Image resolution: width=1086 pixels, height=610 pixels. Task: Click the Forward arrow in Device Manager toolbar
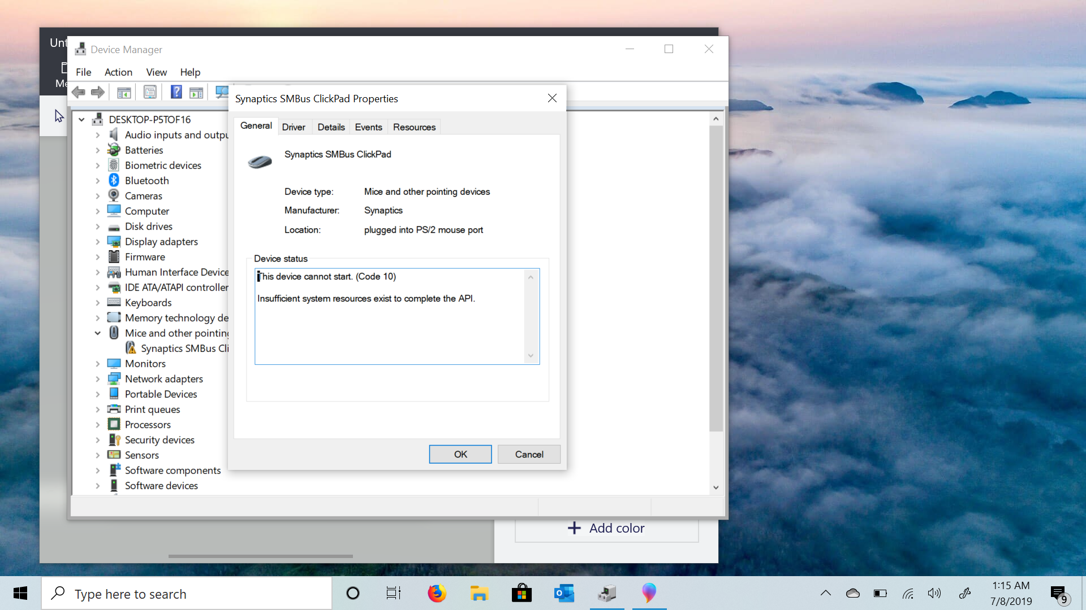(x=98, y=92)
